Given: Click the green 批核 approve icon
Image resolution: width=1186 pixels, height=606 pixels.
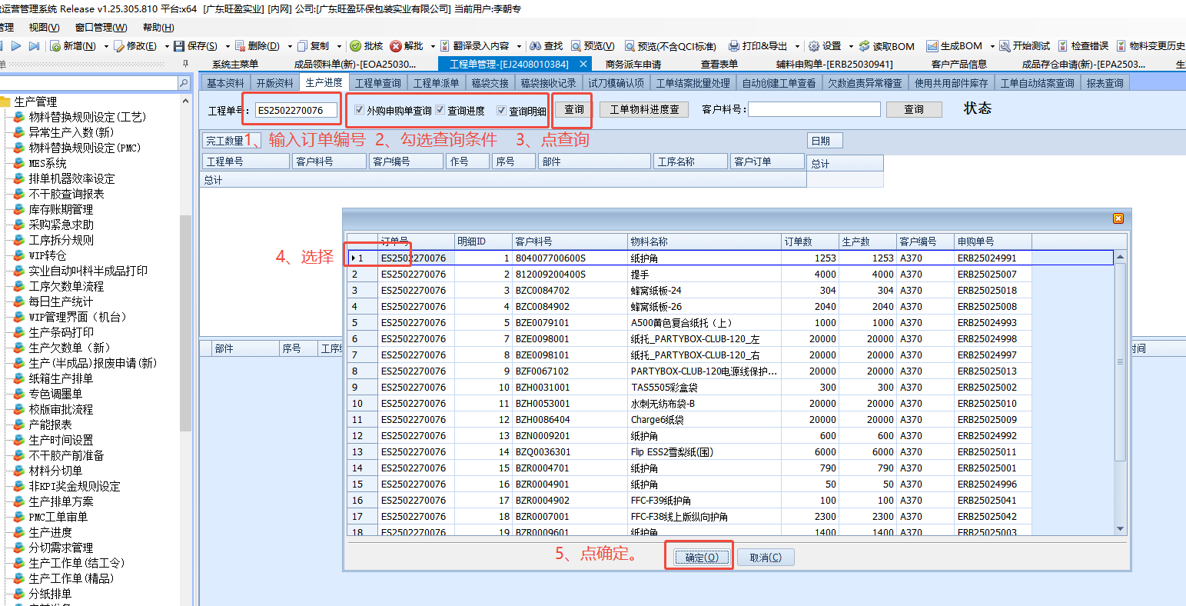Looking at the screenshot, I should pyautogui.click(x=355, y=46).
